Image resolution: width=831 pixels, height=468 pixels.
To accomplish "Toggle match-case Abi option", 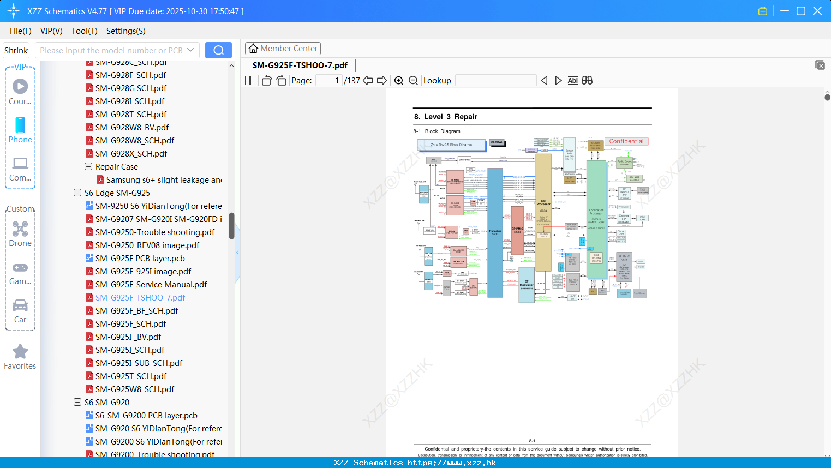I will [572, 81].
